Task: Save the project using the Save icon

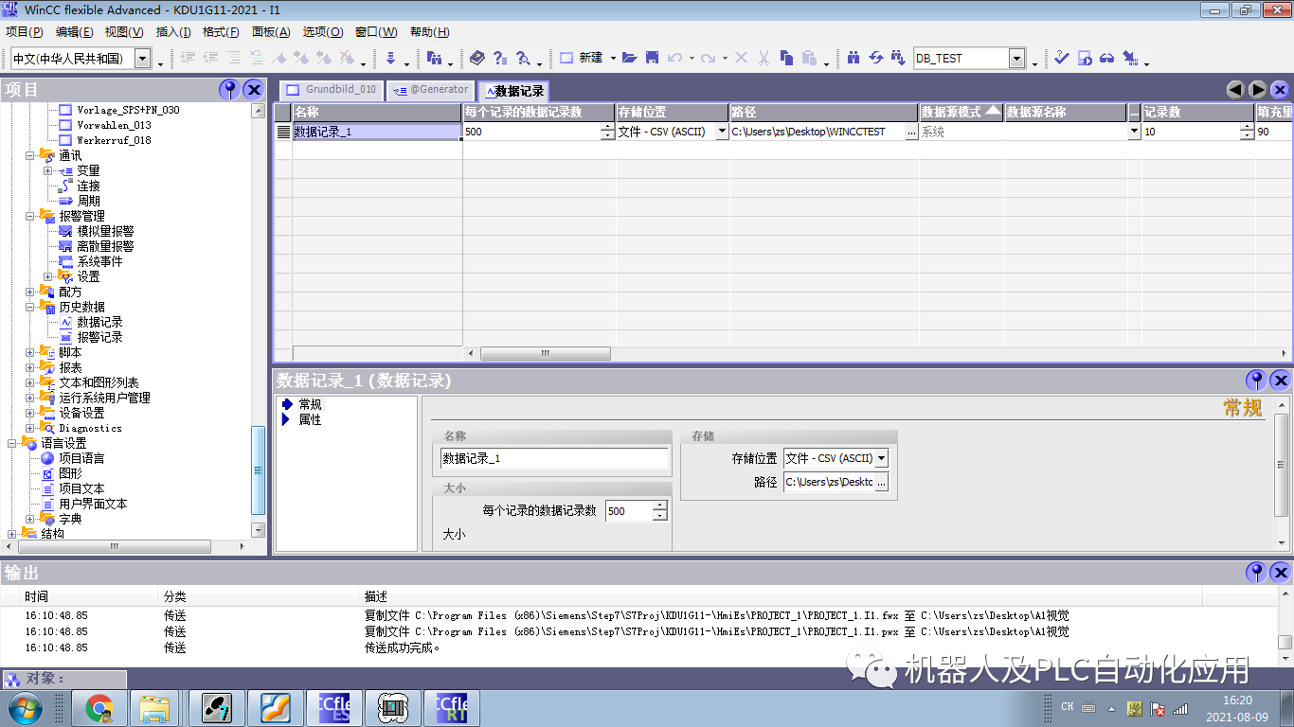Action: (x=652, y=58)
